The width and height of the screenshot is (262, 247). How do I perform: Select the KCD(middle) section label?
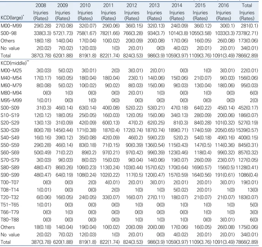point(15,63)
